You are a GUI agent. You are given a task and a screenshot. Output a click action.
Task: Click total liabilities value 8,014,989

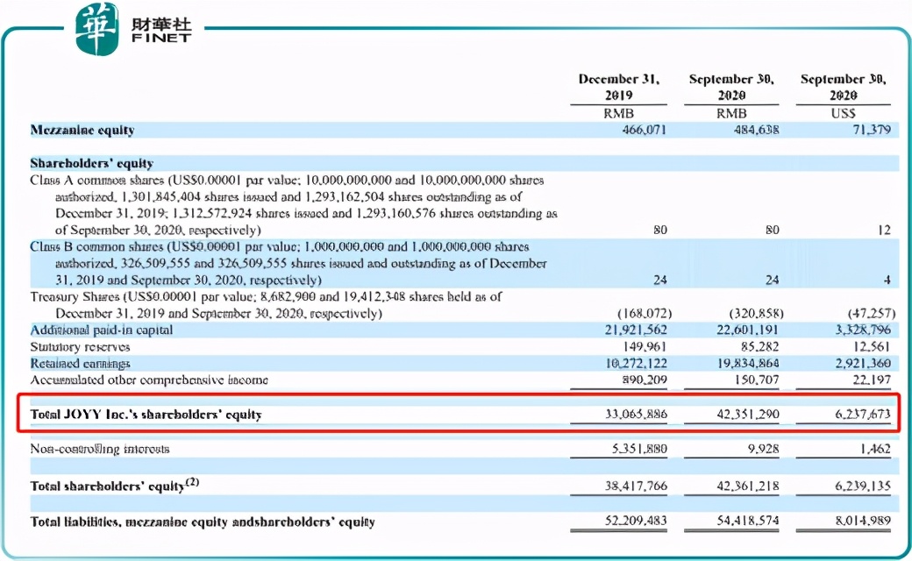863,521
